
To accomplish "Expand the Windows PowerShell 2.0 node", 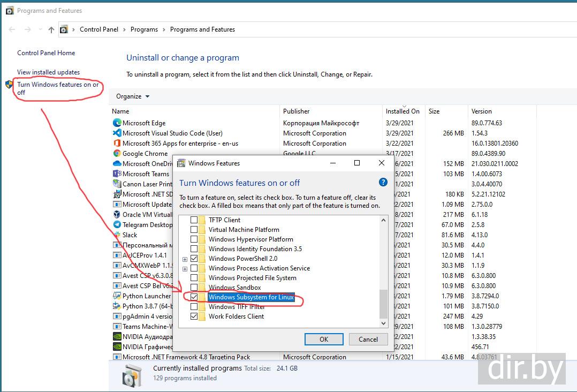I will (185, 259).
